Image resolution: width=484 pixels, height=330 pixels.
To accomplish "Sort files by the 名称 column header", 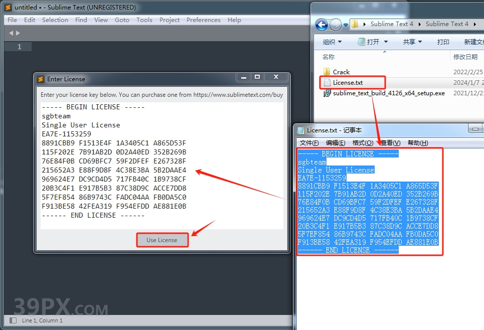I will (329, 57).
